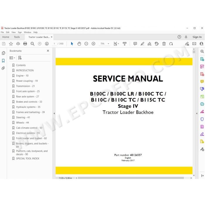Viewport: 205px width, 205px height.
Task: Jump to Engine - 10 bookmark
Action: click(x=22, y=76)
